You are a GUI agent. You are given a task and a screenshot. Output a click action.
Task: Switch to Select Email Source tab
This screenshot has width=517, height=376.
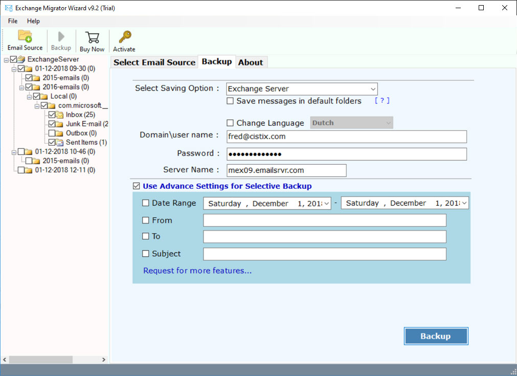[154, 62]
